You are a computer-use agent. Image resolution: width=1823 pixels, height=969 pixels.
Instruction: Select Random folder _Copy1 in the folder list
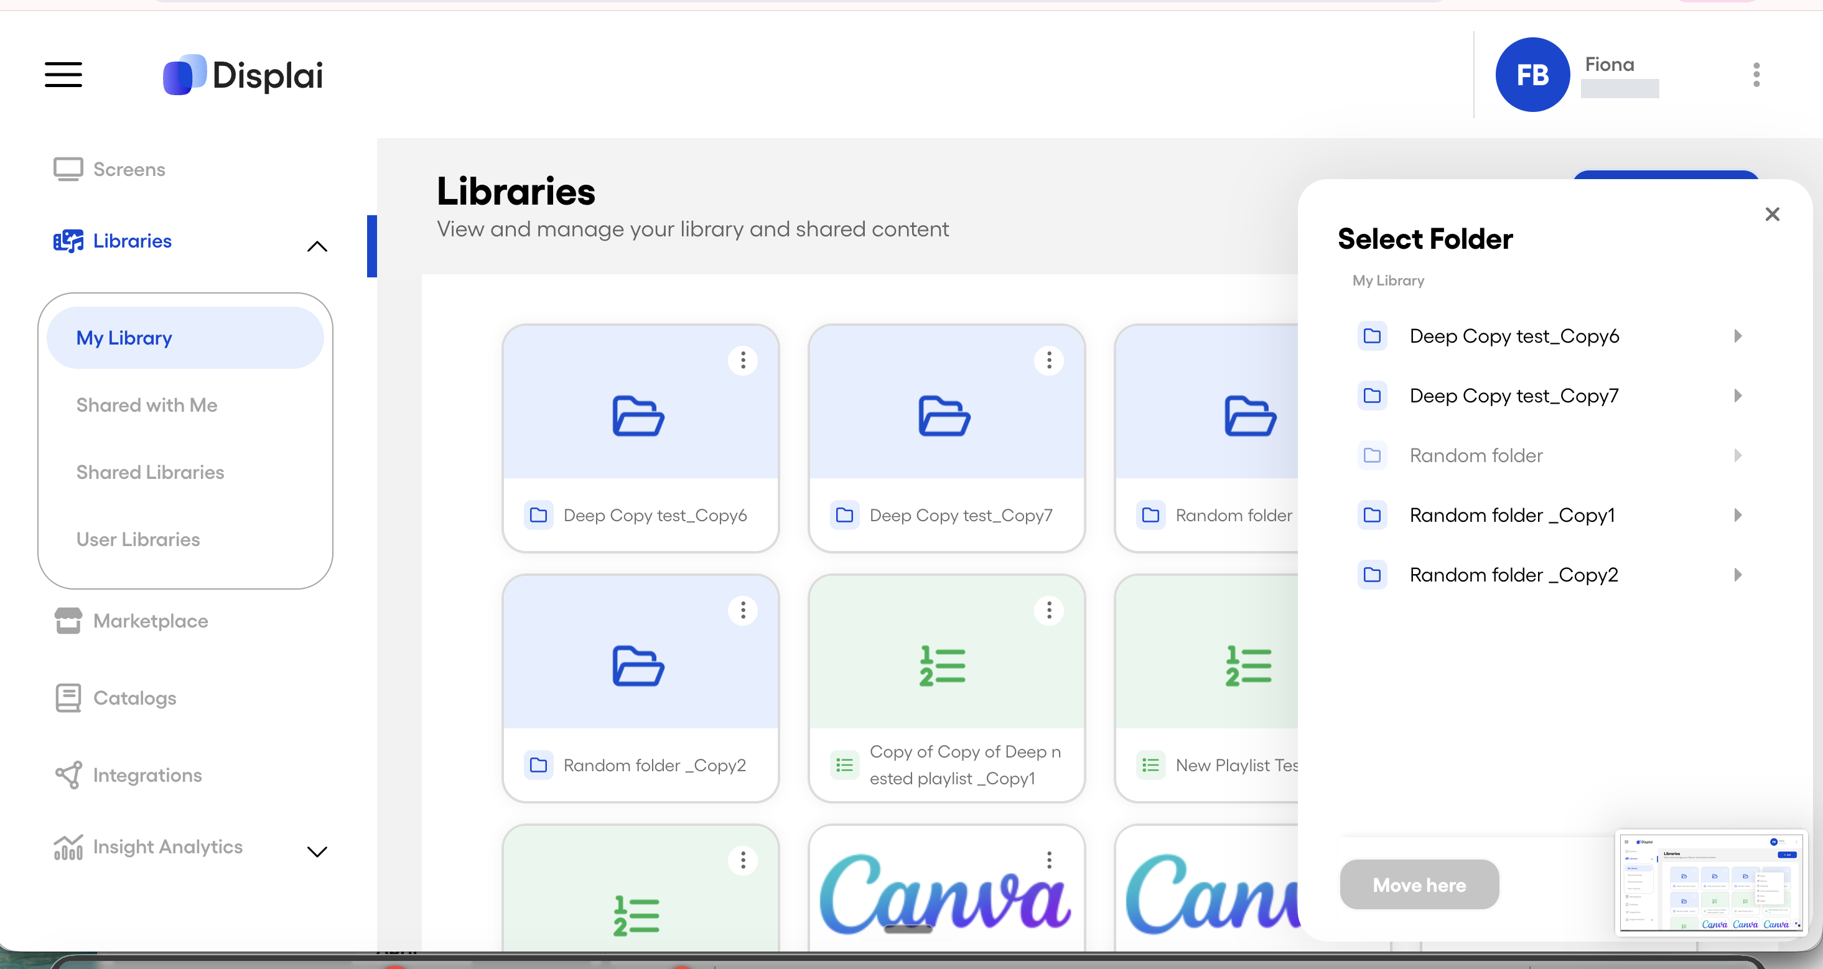pos(1513,515)
